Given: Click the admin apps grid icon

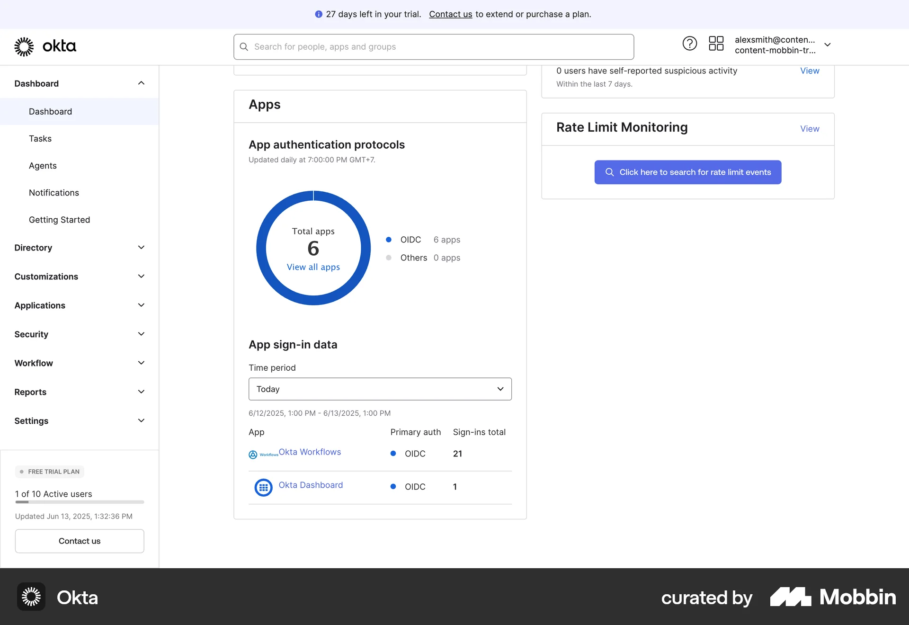Looking at the screenshot, I should click(x=716, y=43).
